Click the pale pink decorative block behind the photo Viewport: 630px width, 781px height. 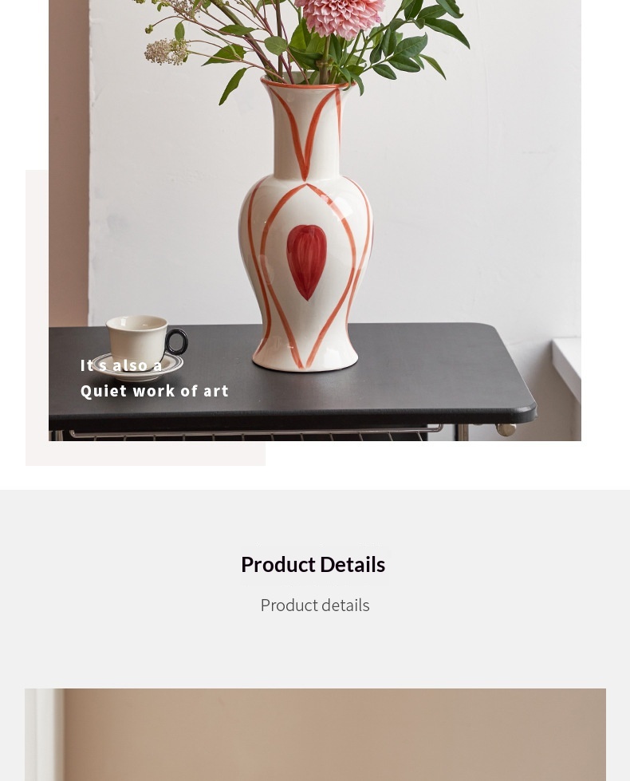click(x=145, y=453)
